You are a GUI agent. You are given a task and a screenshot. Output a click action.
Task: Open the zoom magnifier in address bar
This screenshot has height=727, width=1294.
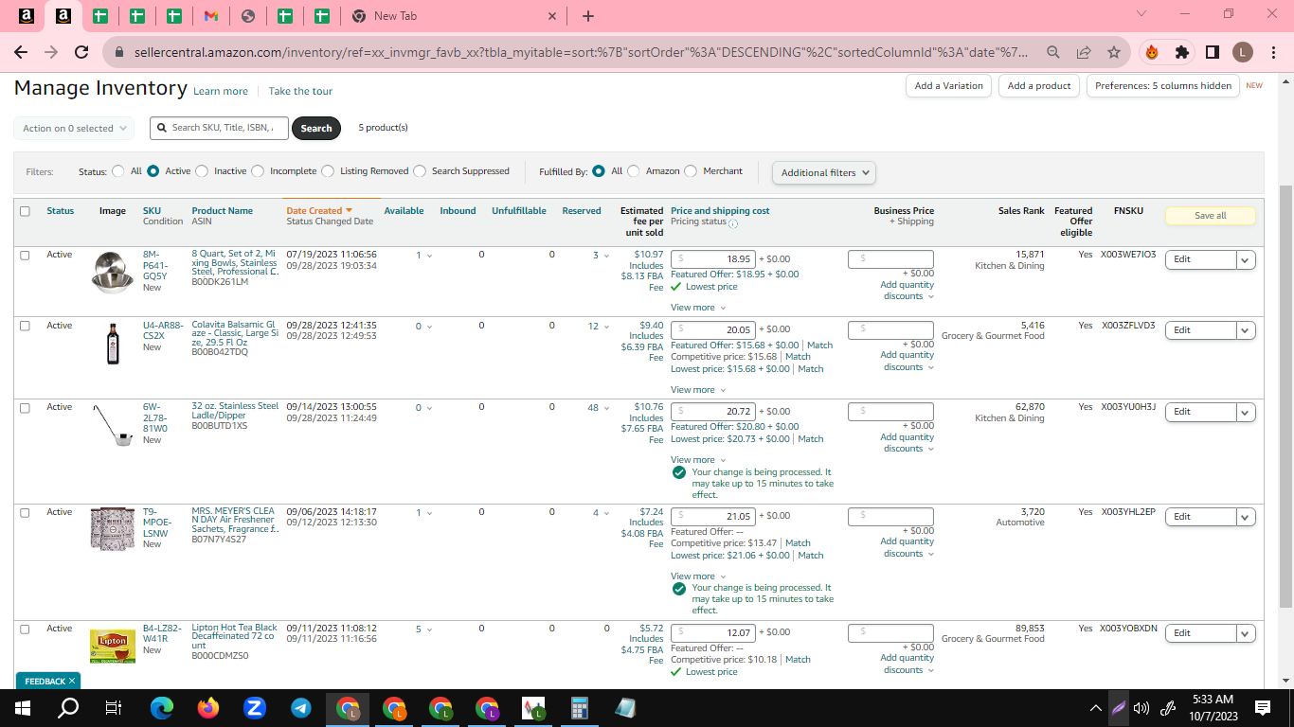coord(1053,52)
